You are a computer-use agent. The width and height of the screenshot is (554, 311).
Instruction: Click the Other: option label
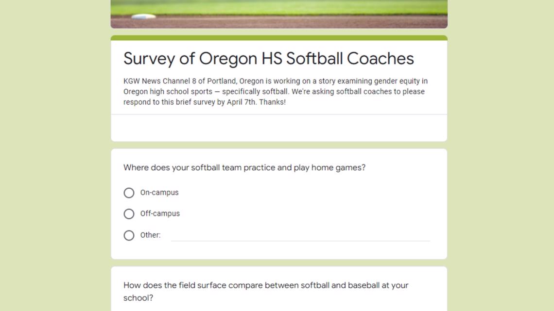pos(151,235)
